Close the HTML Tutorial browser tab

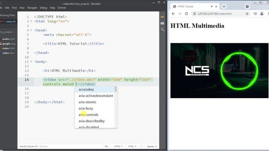pyautogui.click(x=216, y=7)
